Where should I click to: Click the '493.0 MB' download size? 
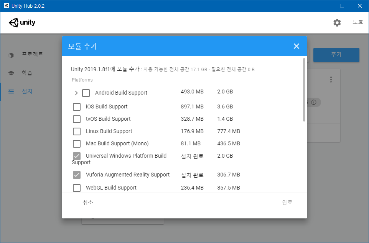pyautogui.click(x=192, y=92)
